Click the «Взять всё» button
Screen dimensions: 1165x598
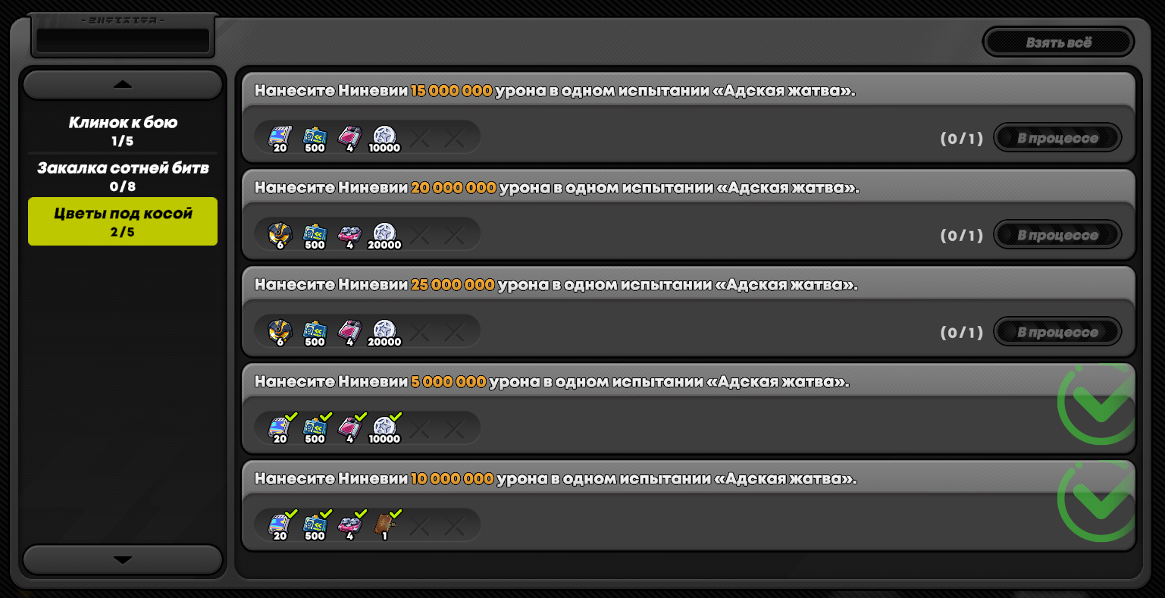click(x=1058, y=42)
